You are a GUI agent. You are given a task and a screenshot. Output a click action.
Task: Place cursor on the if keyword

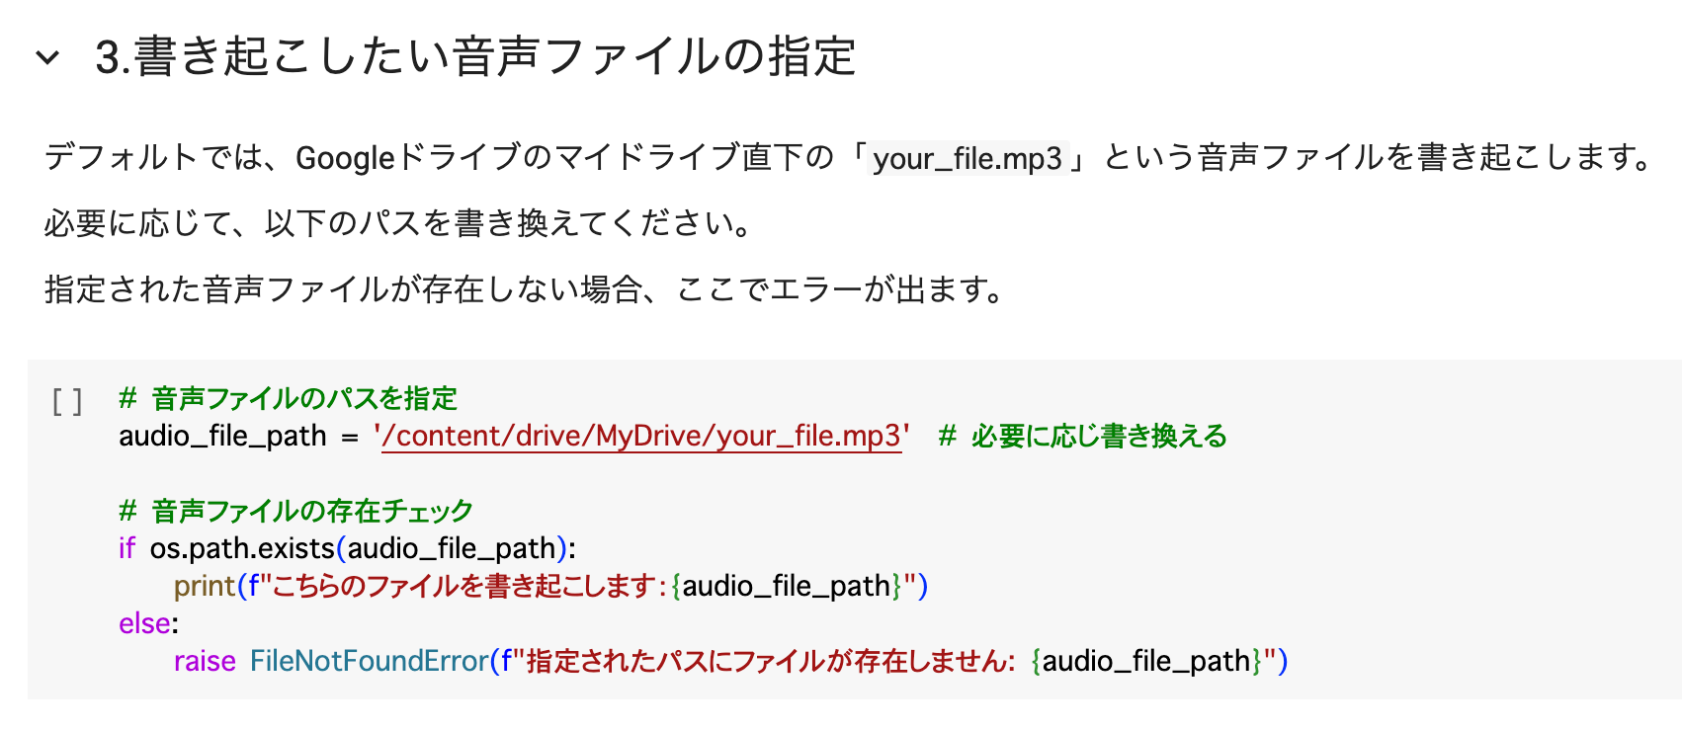(126, 549)
